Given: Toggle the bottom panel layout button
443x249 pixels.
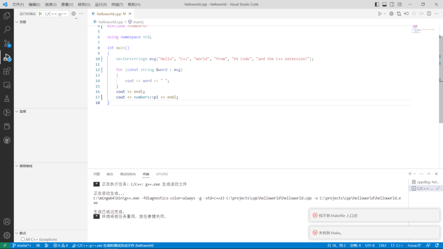Looking at the screenshot, I should coord(383,4).
